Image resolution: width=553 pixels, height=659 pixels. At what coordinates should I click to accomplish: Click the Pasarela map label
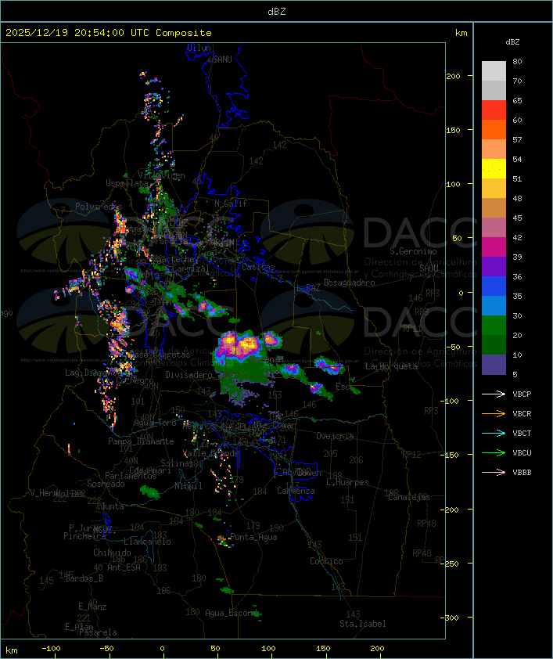click(x=98, y=632)
